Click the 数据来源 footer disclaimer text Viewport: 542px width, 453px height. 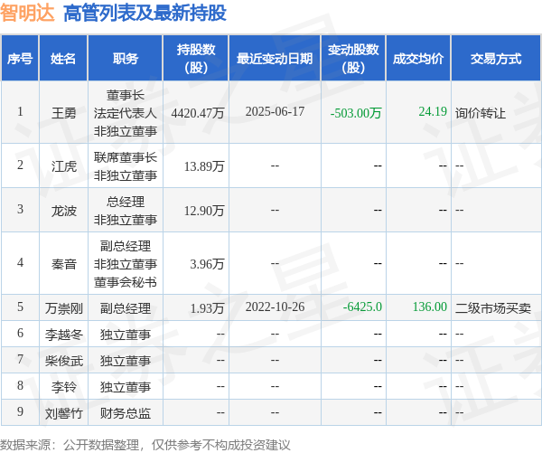coord(145,445)
